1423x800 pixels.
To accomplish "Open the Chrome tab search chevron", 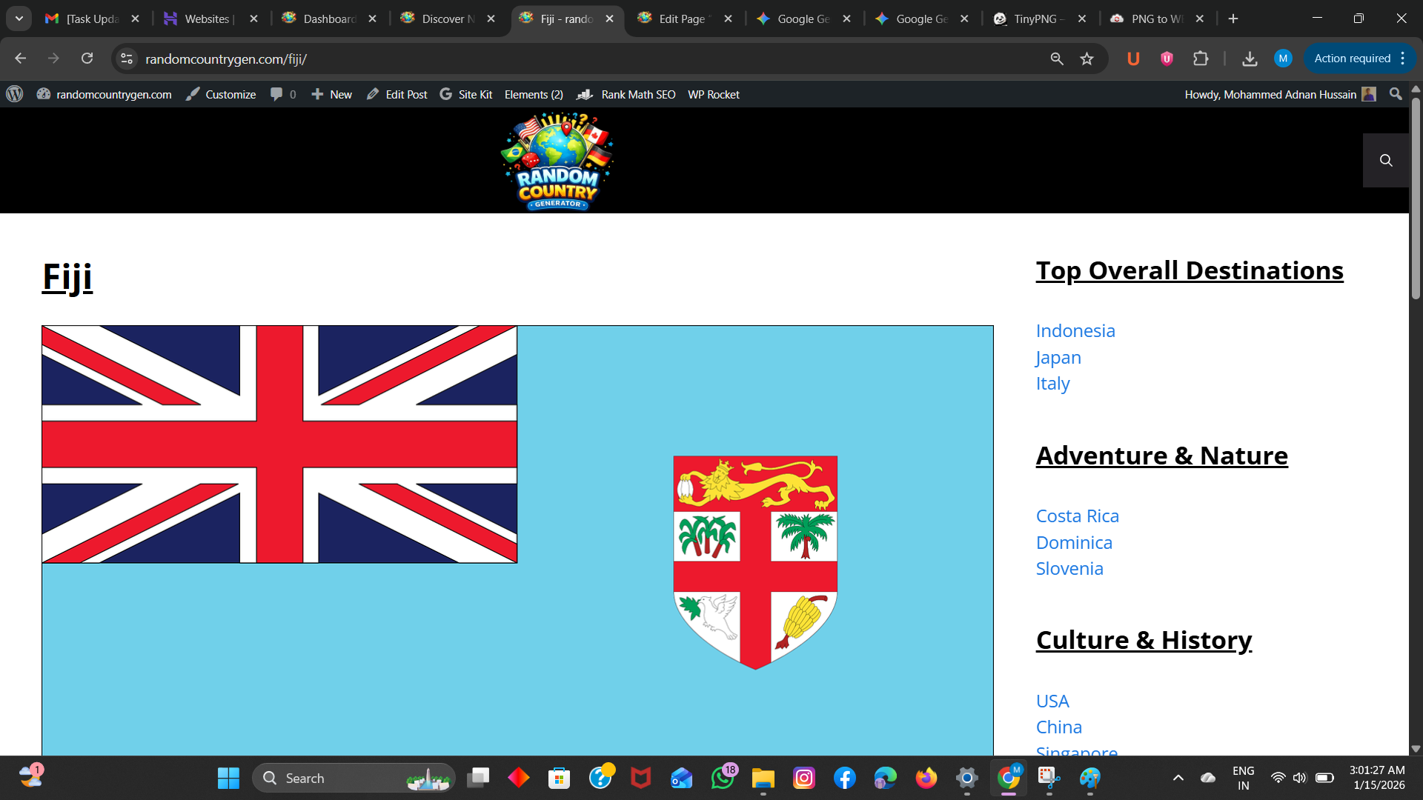I will tap(19, 19).
